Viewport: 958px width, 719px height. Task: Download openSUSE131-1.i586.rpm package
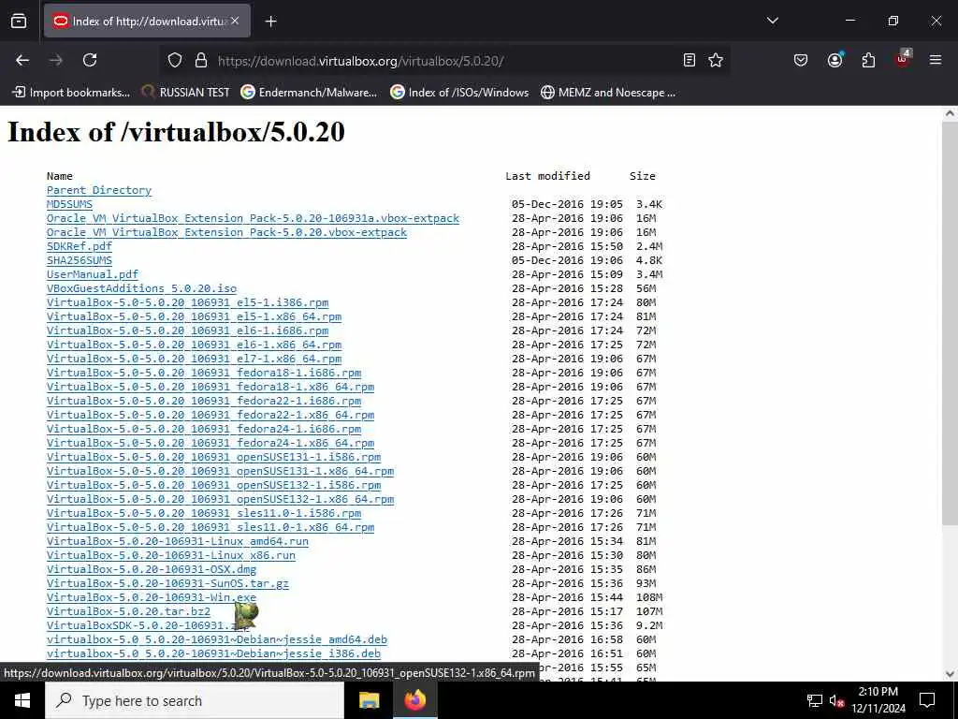[214, 457]
